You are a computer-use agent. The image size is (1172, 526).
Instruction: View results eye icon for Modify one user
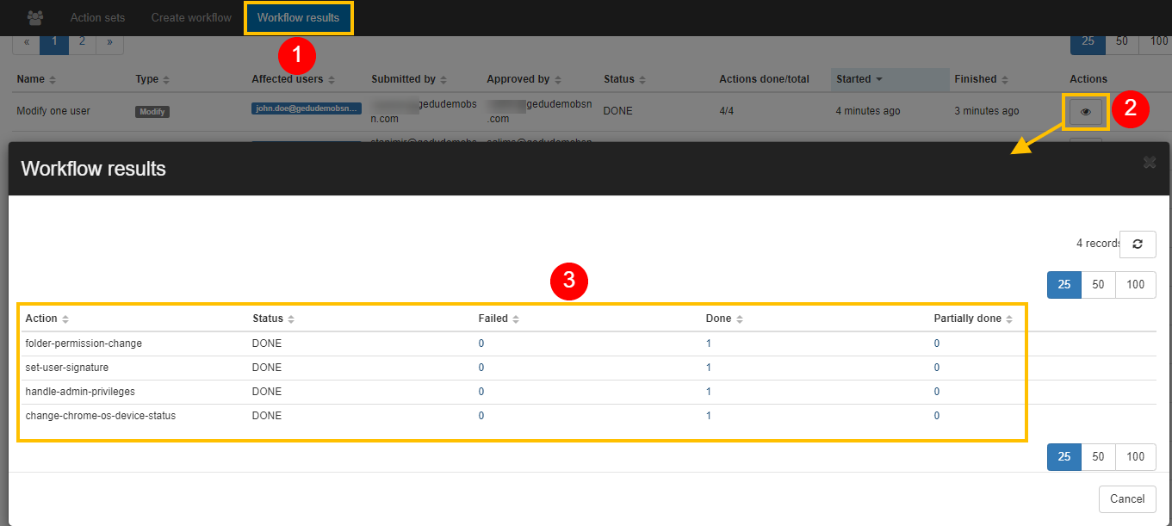1086,111
